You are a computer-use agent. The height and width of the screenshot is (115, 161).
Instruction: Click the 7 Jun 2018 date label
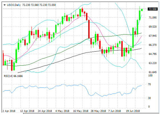[114, 111]
